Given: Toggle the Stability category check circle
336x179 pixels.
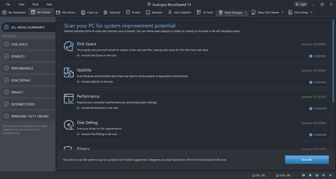Looking at the screenshot, I should point(7,56).
